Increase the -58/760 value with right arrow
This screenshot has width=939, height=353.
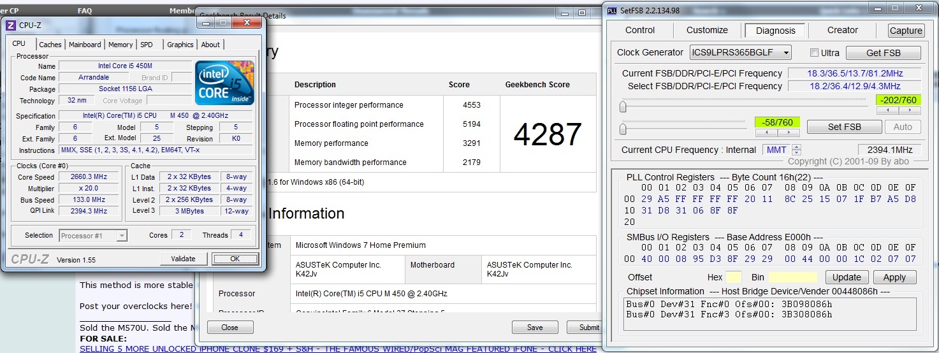pos(789,133)
